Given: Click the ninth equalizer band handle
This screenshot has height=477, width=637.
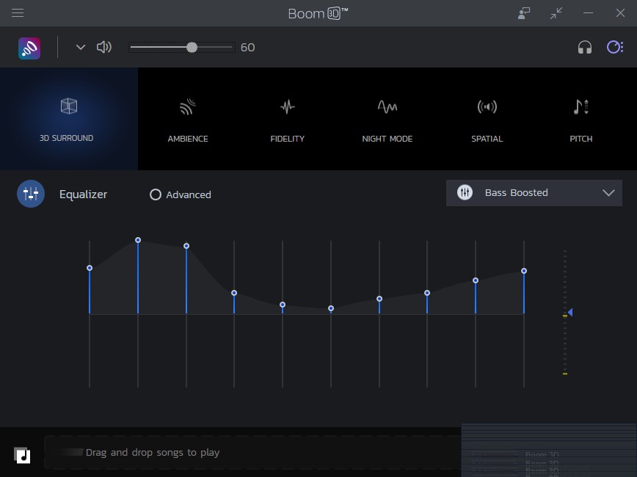Looking at the screenshot, I should click(x=476, y=280).
